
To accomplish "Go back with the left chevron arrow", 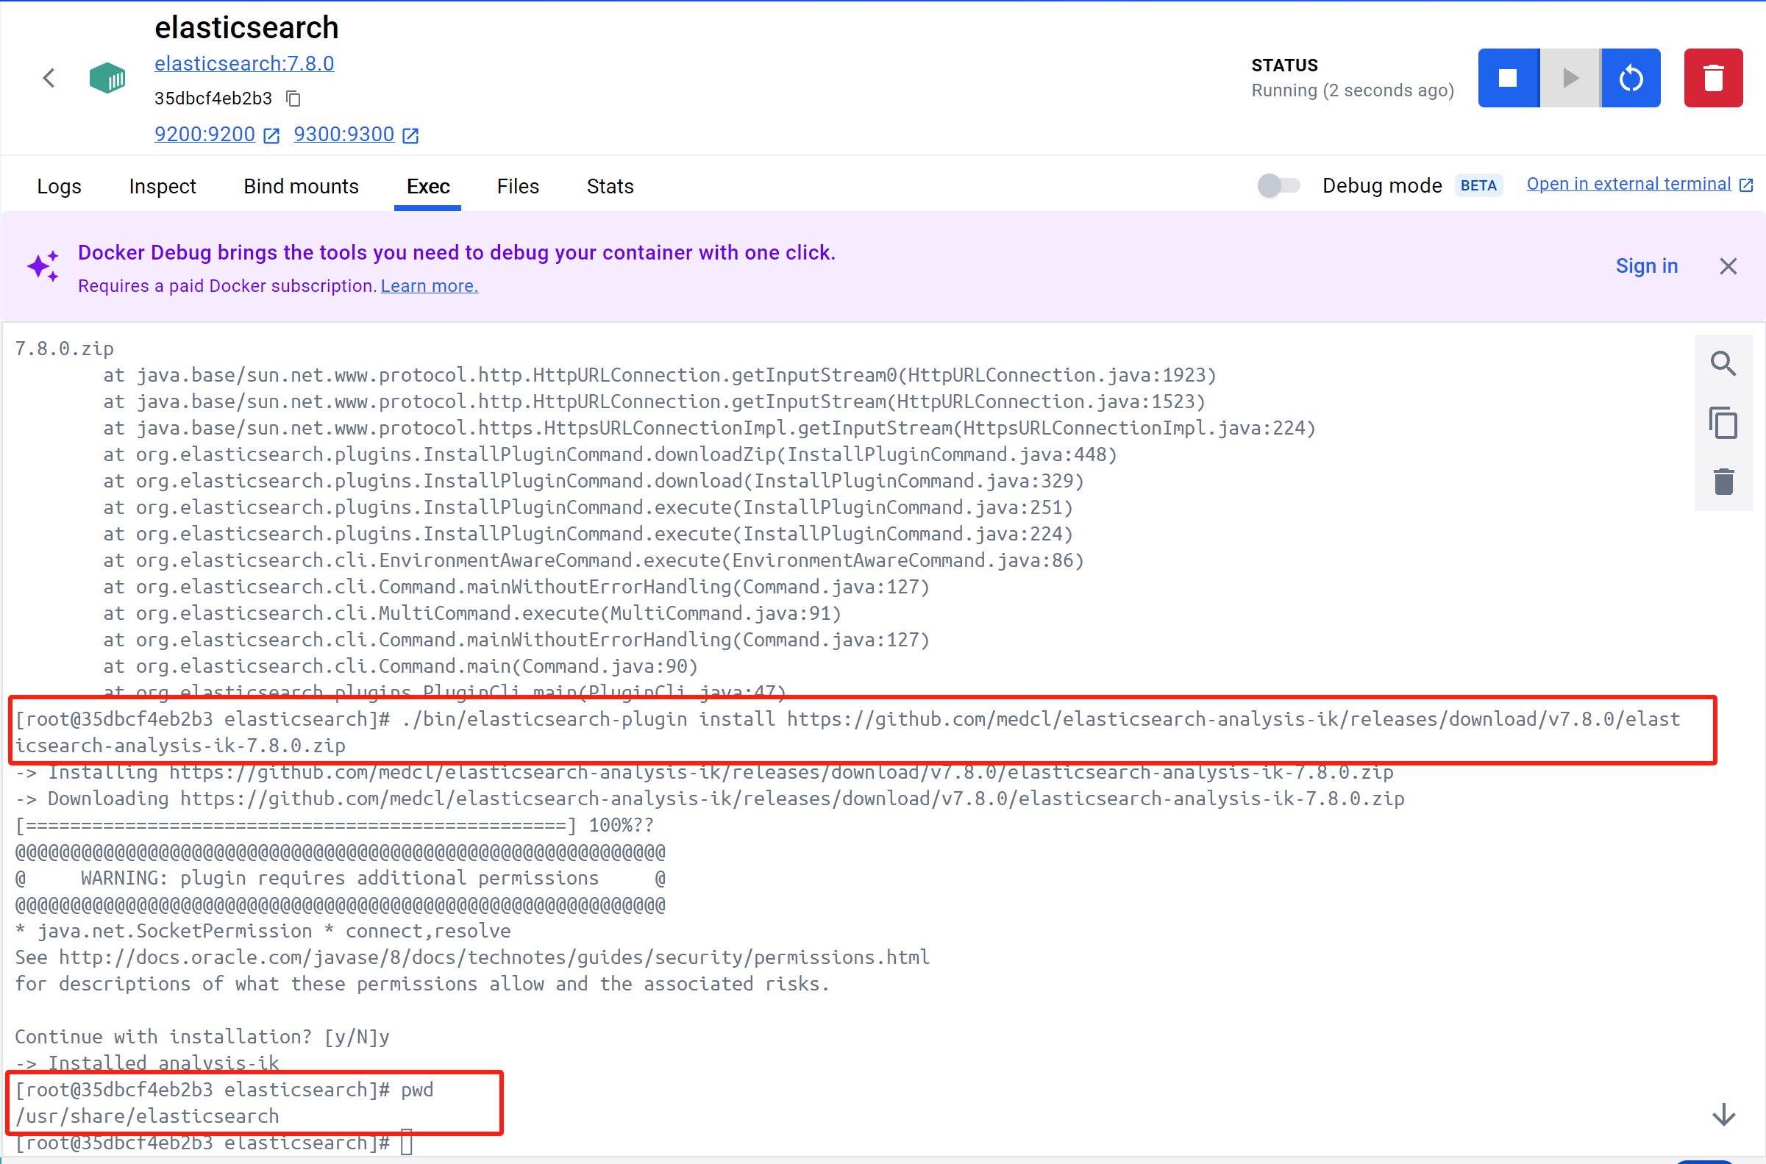I will pos(49,78).
